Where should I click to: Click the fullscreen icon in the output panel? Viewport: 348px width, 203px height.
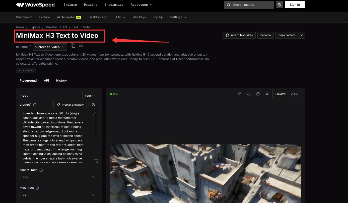tap(267, 94)
